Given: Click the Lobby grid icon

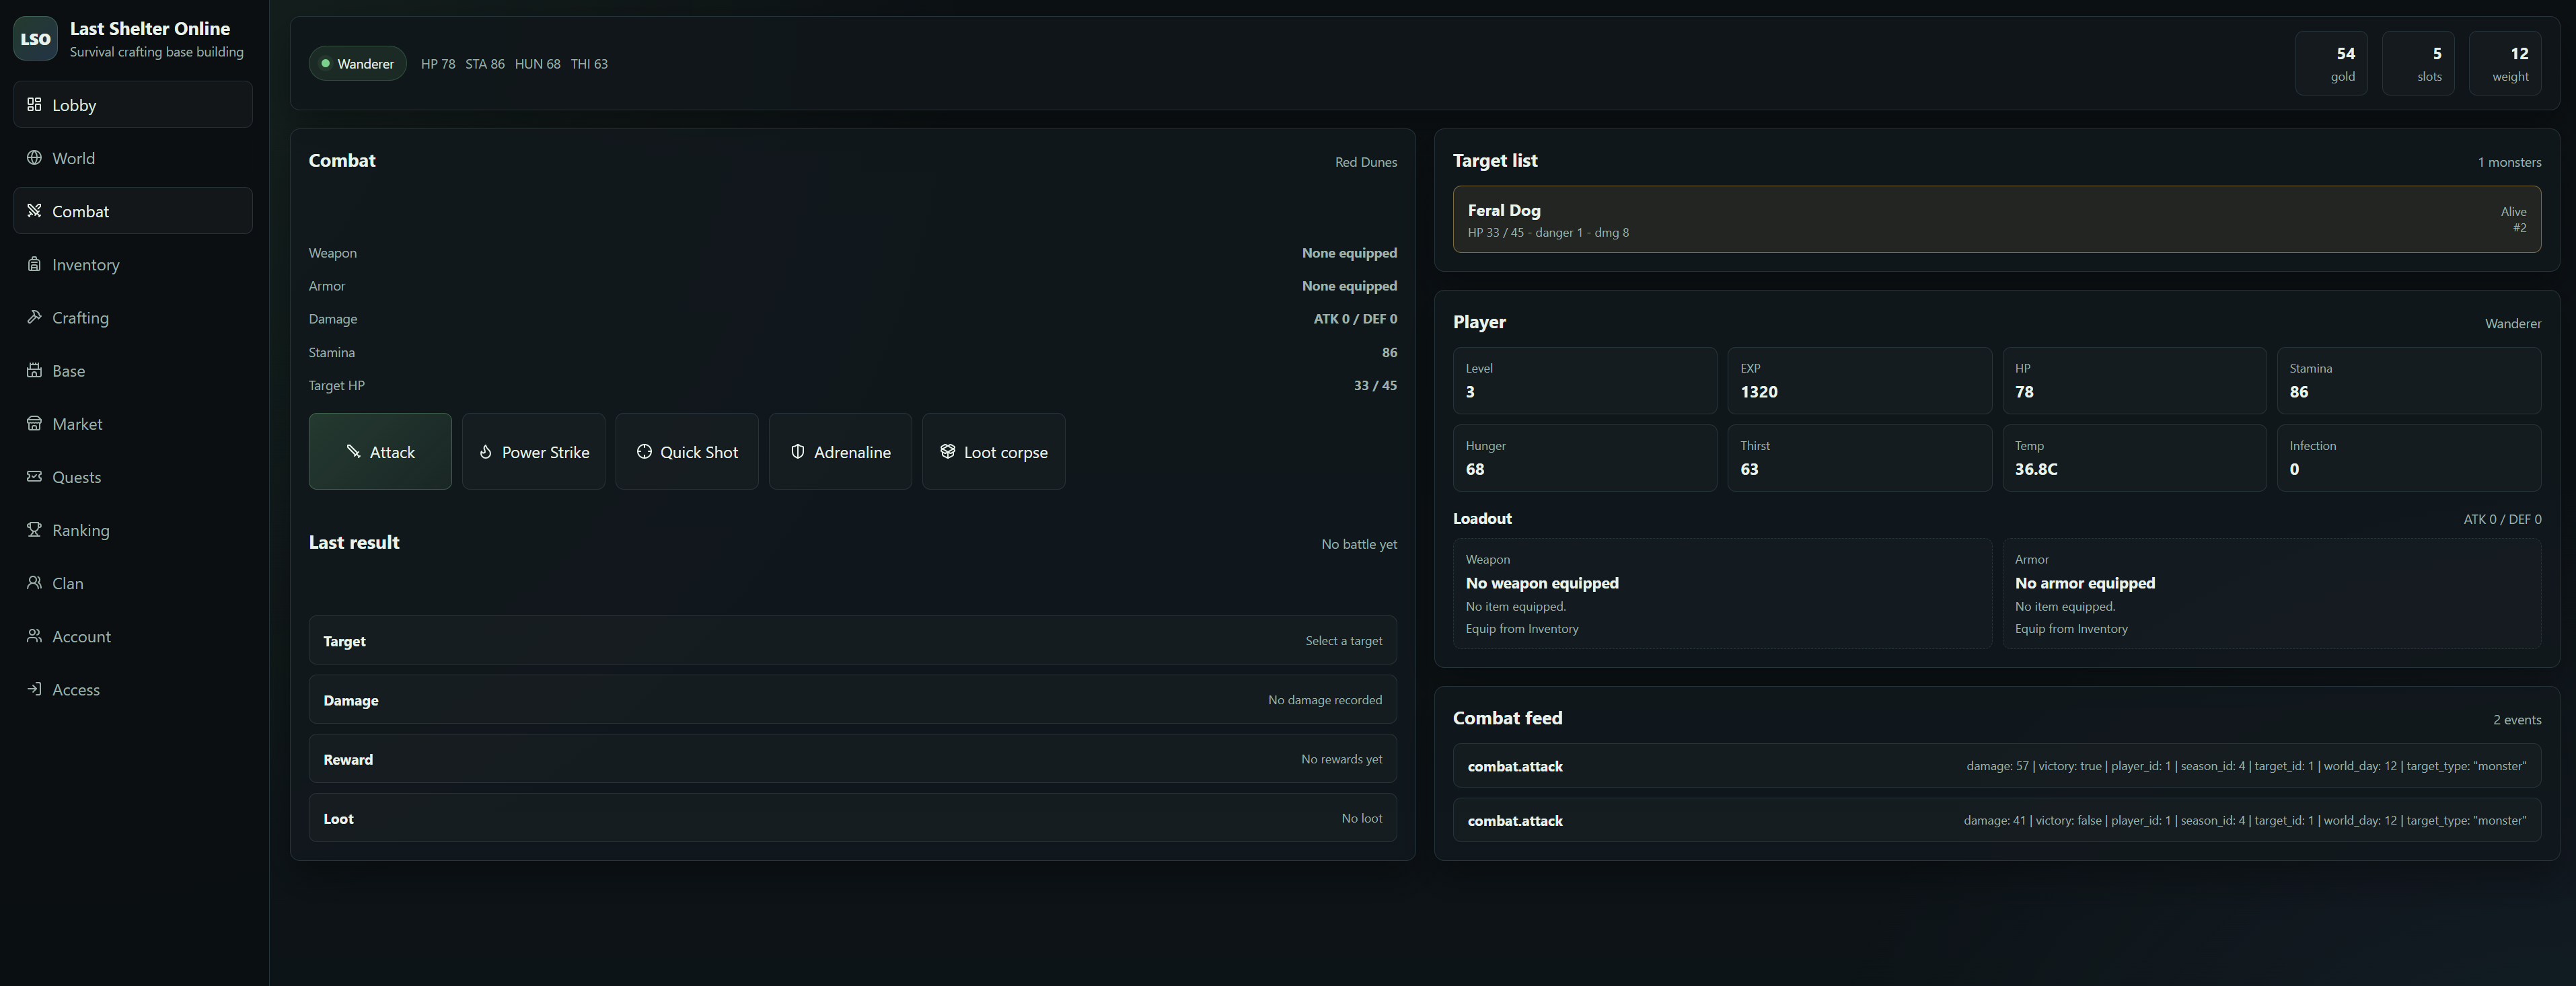Looking at the screenshot, I should click(x=34, y=104).
